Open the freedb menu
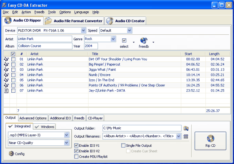 [39, 12]
